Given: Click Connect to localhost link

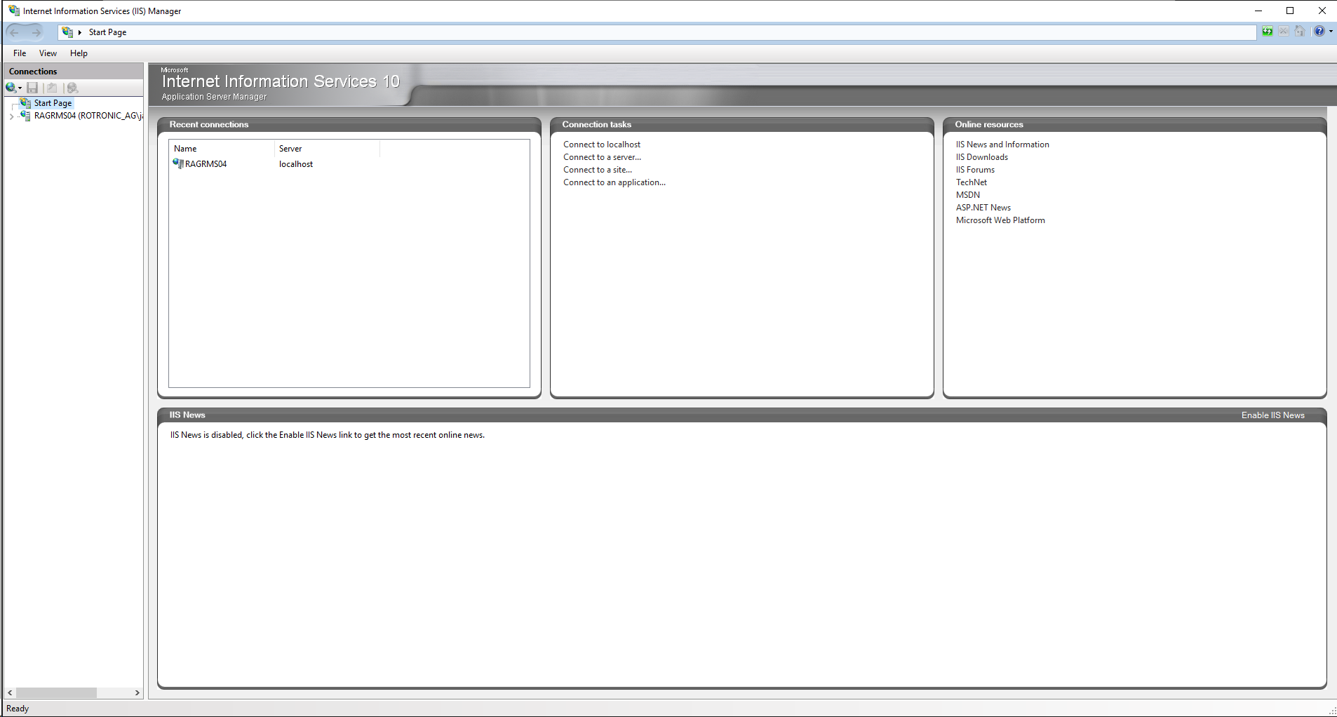Looking at the screenshot, I should click(602, 145).
